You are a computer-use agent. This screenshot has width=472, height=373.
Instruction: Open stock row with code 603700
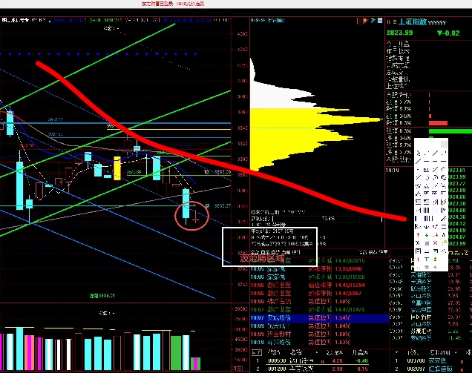[430, 360]
